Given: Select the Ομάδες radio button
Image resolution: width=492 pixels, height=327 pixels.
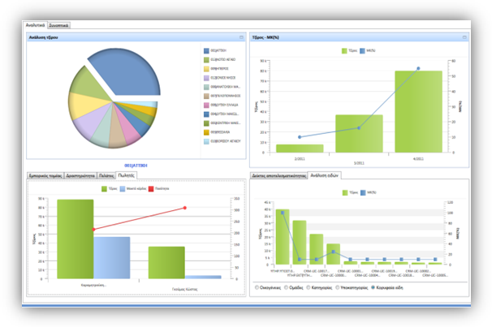Looking at the screenshot, I should pyautogui.click(x=286, y=287).
